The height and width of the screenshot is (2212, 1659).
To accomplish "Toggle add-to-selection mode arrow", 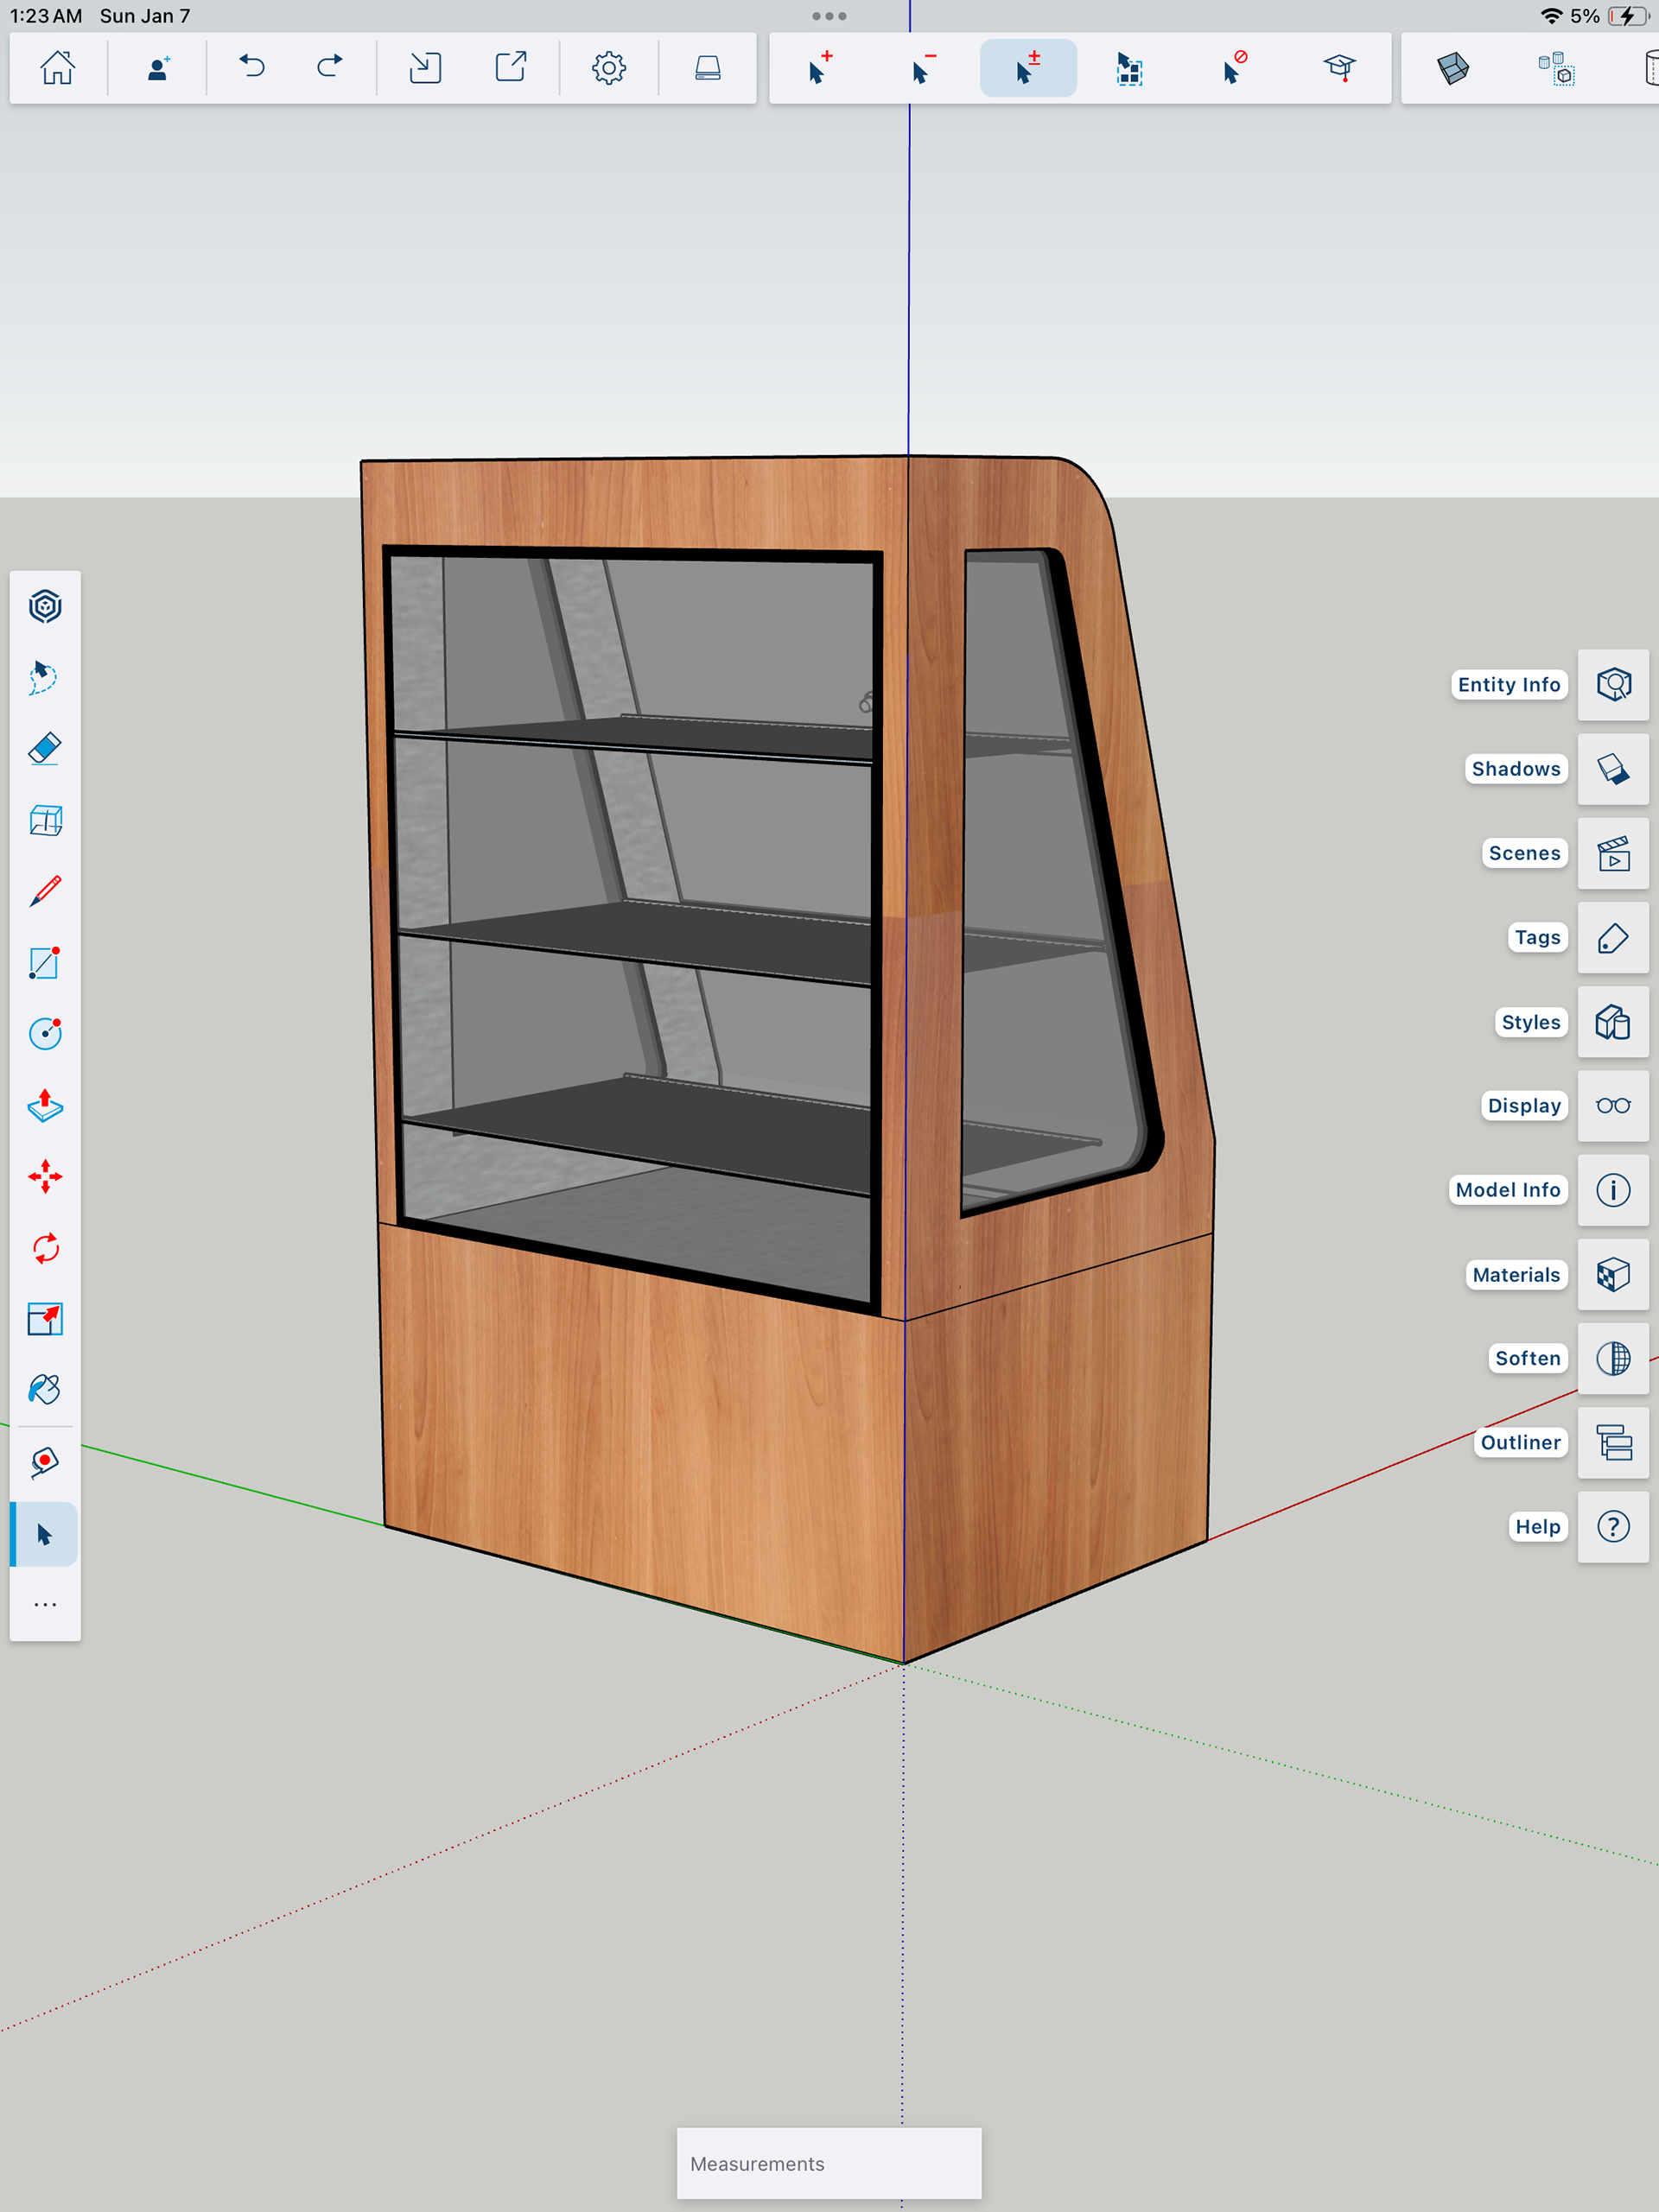I will point(819,68).
